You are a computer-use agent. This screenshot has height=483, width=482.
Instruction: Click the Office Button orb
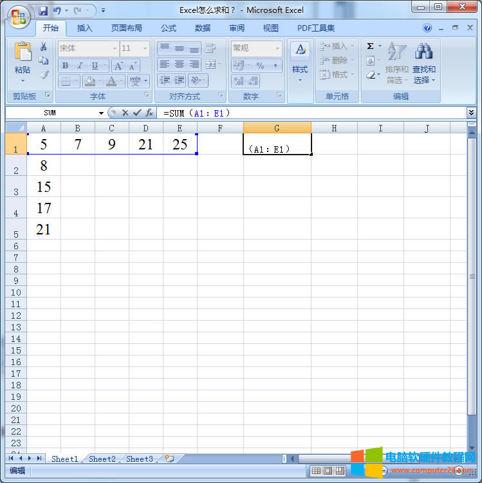tap(19, 16)
